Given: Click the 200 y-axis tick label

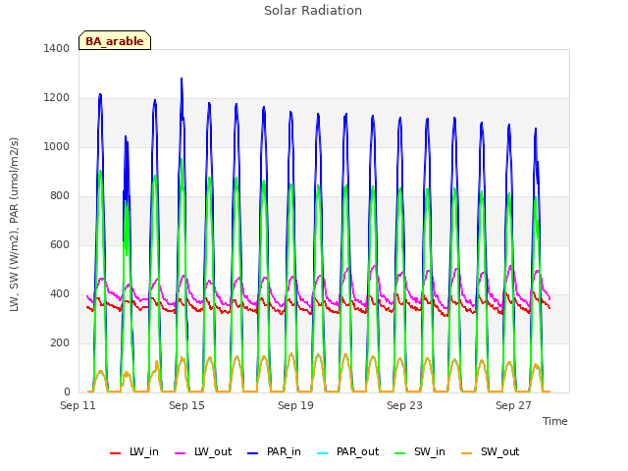Looking at the screenshot, I should tap(60, 342).
